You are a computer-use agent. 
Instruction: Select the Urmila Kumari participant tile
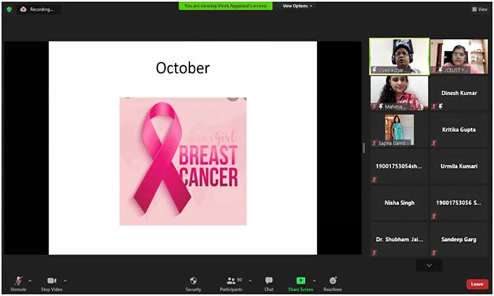pos(459,166)
